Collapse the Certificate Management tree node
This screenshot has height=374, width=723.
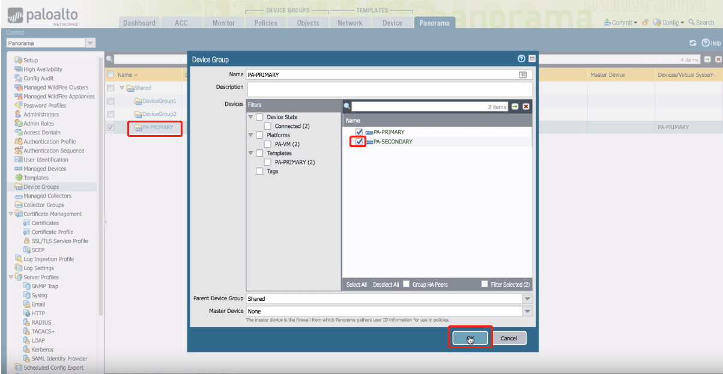click(11, 214)
